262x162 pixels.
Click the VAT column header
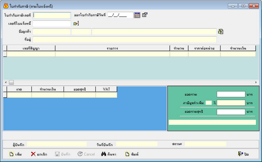[107, 89]
